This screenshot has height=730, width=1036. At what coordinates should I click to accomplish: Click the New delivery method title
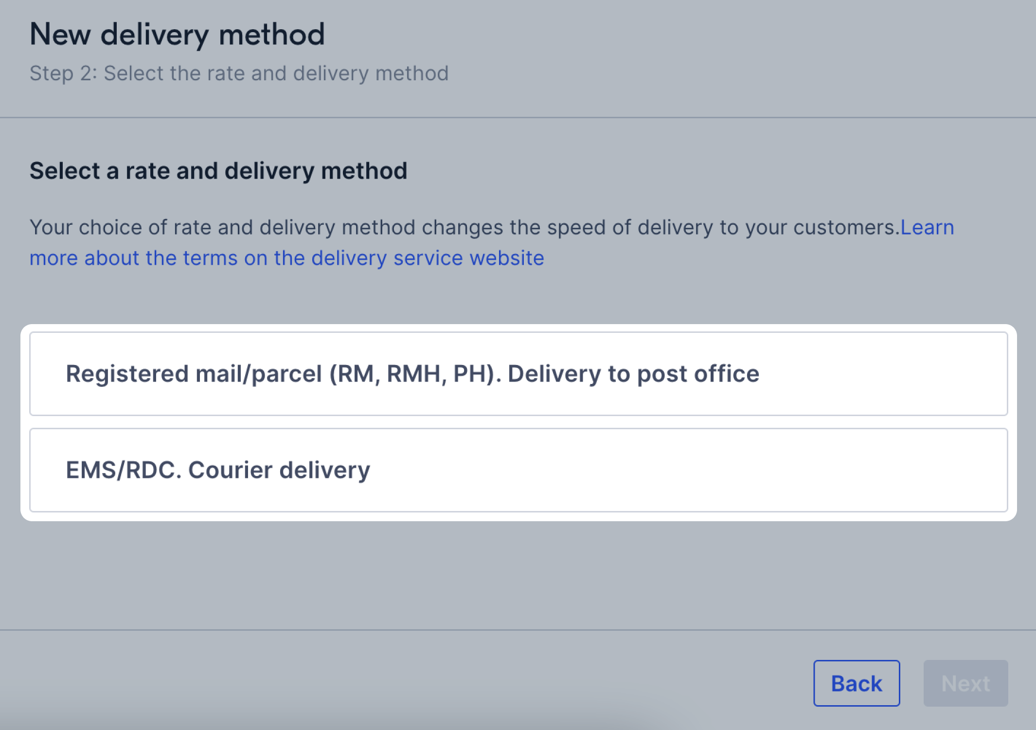(177, 35)
